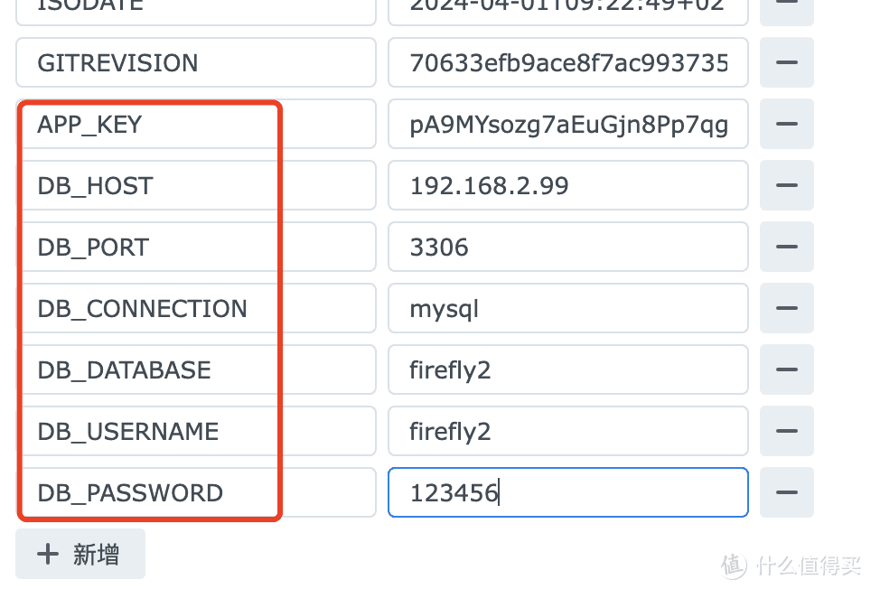Edit the mysql connection value field
The width and height of the screenshot is (871, 589).
click(x=567, y=309)
